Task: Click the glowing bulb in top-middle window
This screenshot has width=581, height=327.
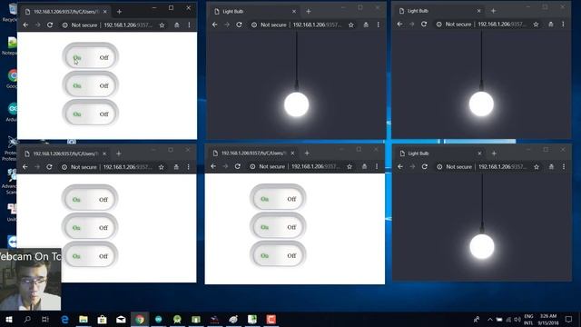Action: (297, 104)
